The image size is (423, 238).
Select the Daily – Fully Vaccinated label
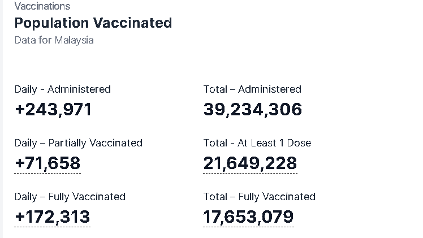click(x=70, y=197)
